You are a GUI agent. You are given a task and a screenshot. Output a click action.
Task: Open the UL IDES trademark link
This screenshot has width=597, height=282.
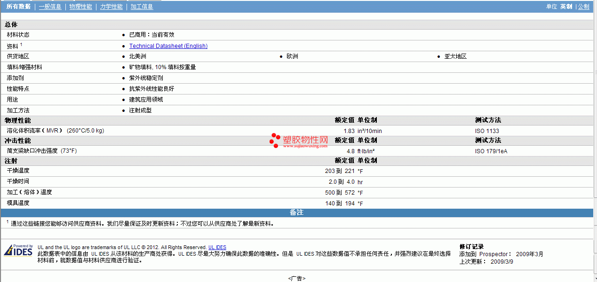217,247
